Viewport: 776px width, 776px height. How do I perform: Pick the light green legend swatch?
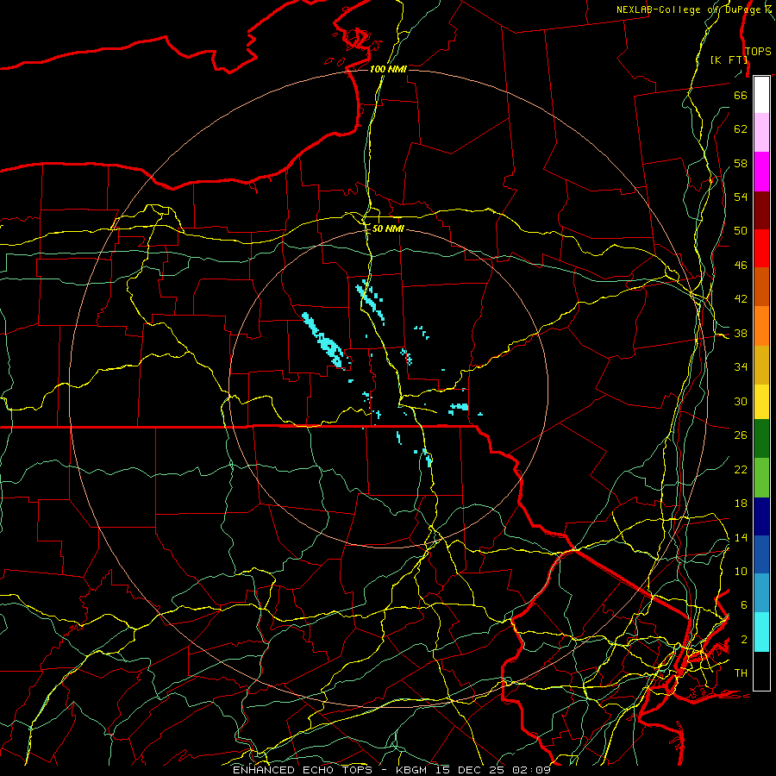(761, 478)
